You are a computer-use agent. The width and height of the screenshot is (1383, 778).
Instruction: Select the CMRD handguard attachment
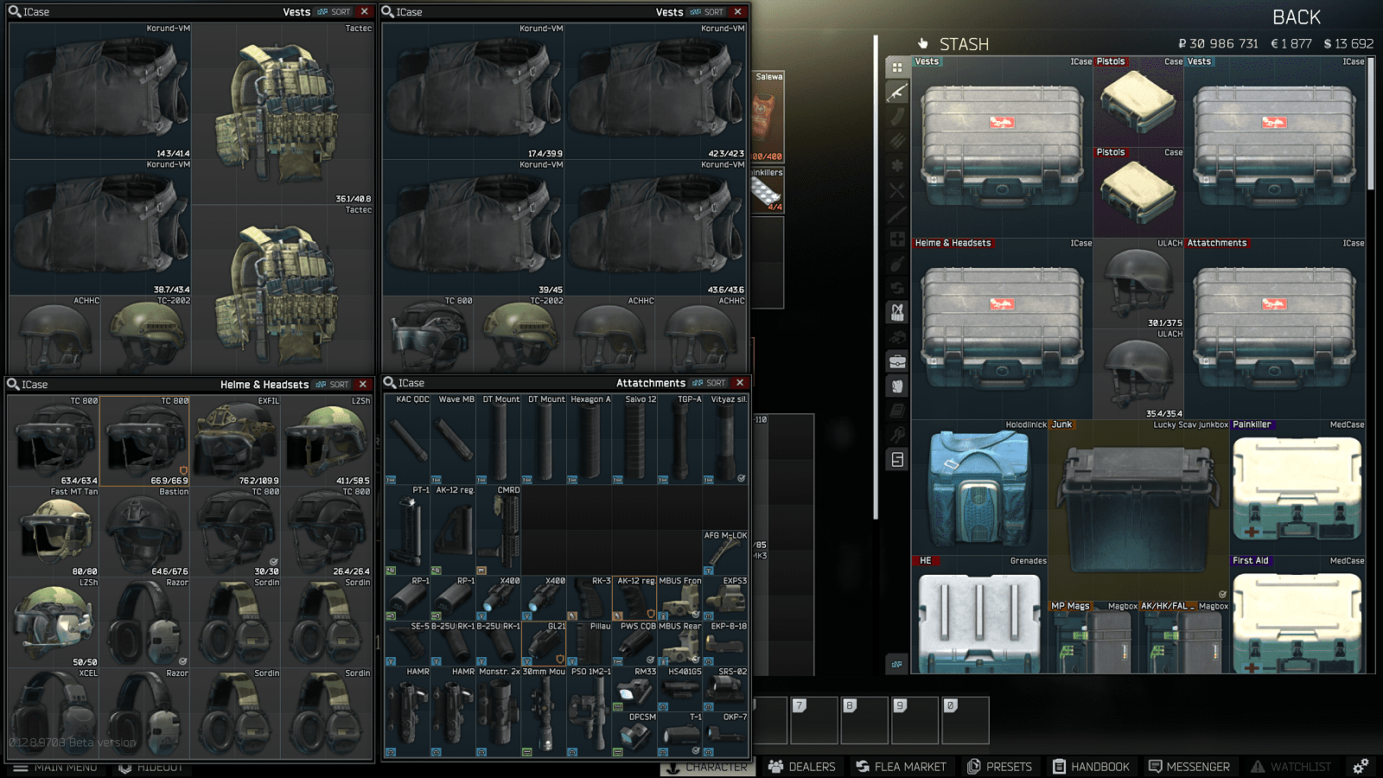(500, 530)
